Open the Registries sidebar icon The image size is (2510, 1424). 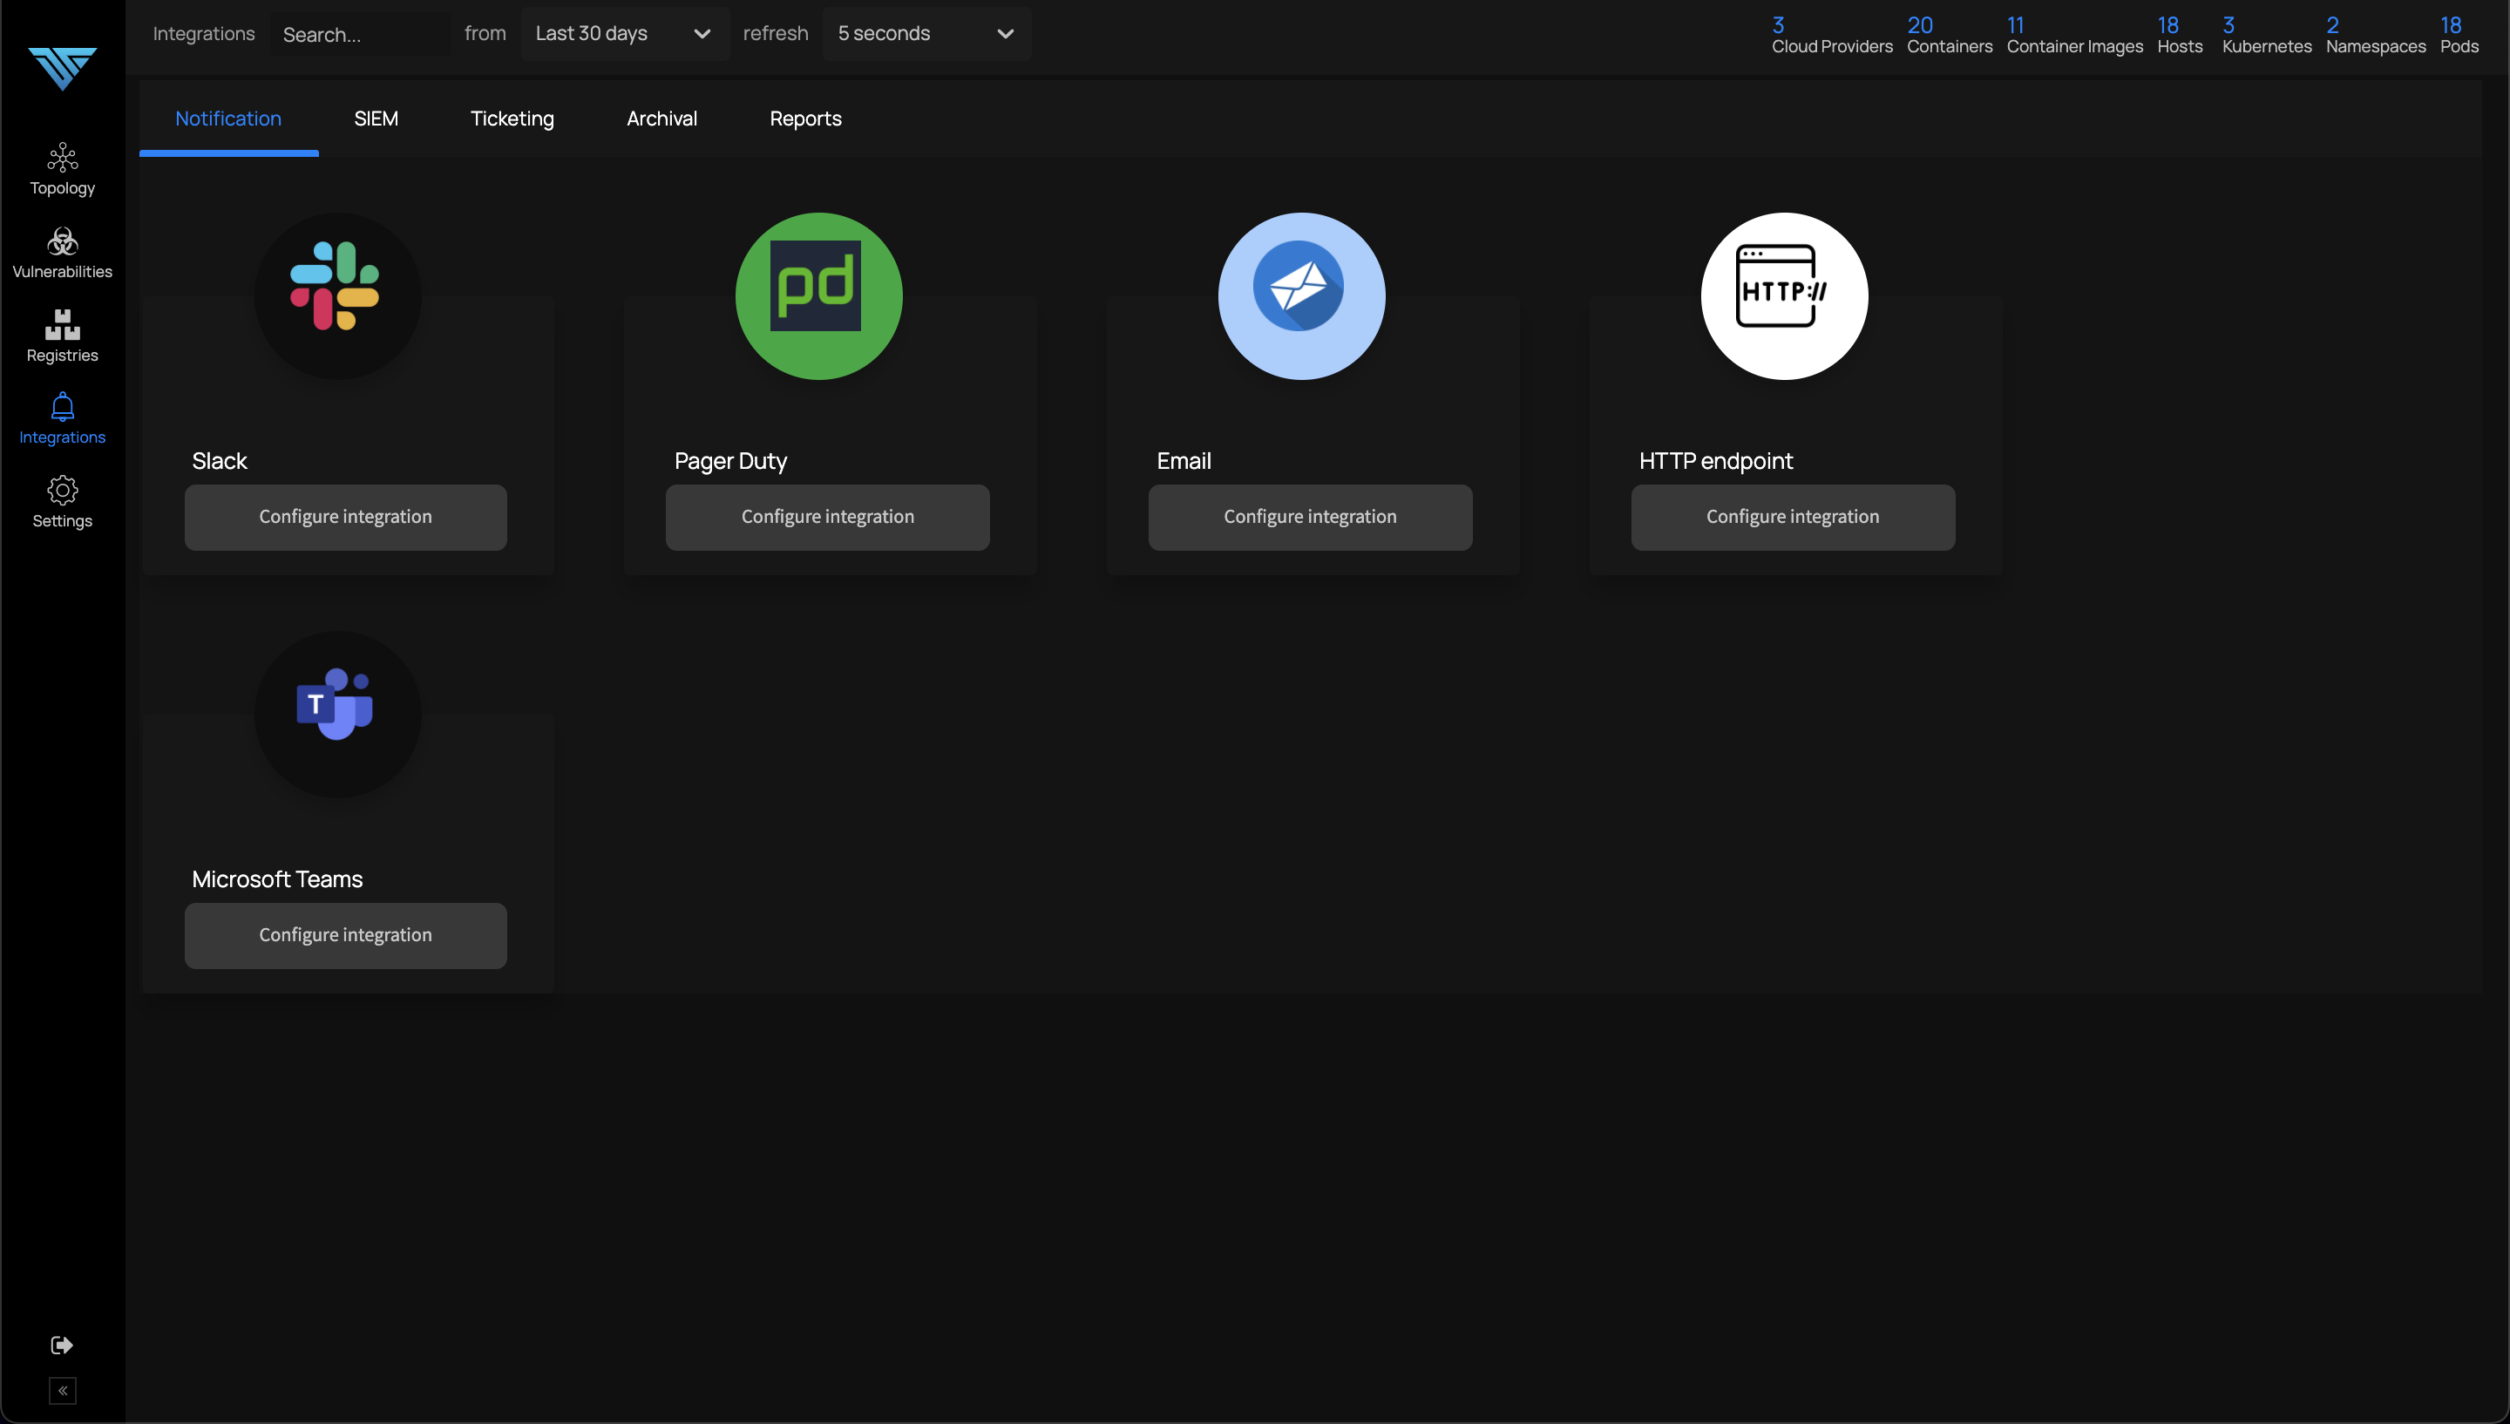pos(63,325)
